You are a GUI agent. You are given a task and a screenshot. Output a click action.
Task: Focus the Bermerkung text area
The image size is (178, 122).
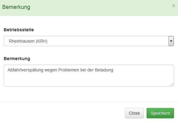pos(89,75)
